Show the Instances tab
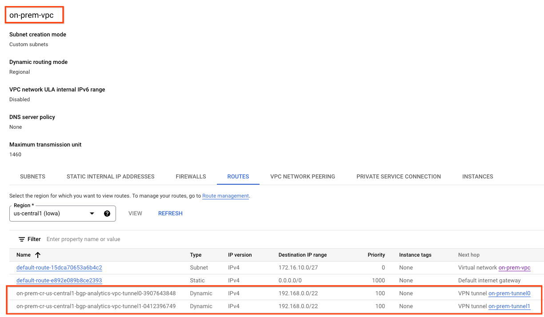The image size is (544, 317). (477, 177)
